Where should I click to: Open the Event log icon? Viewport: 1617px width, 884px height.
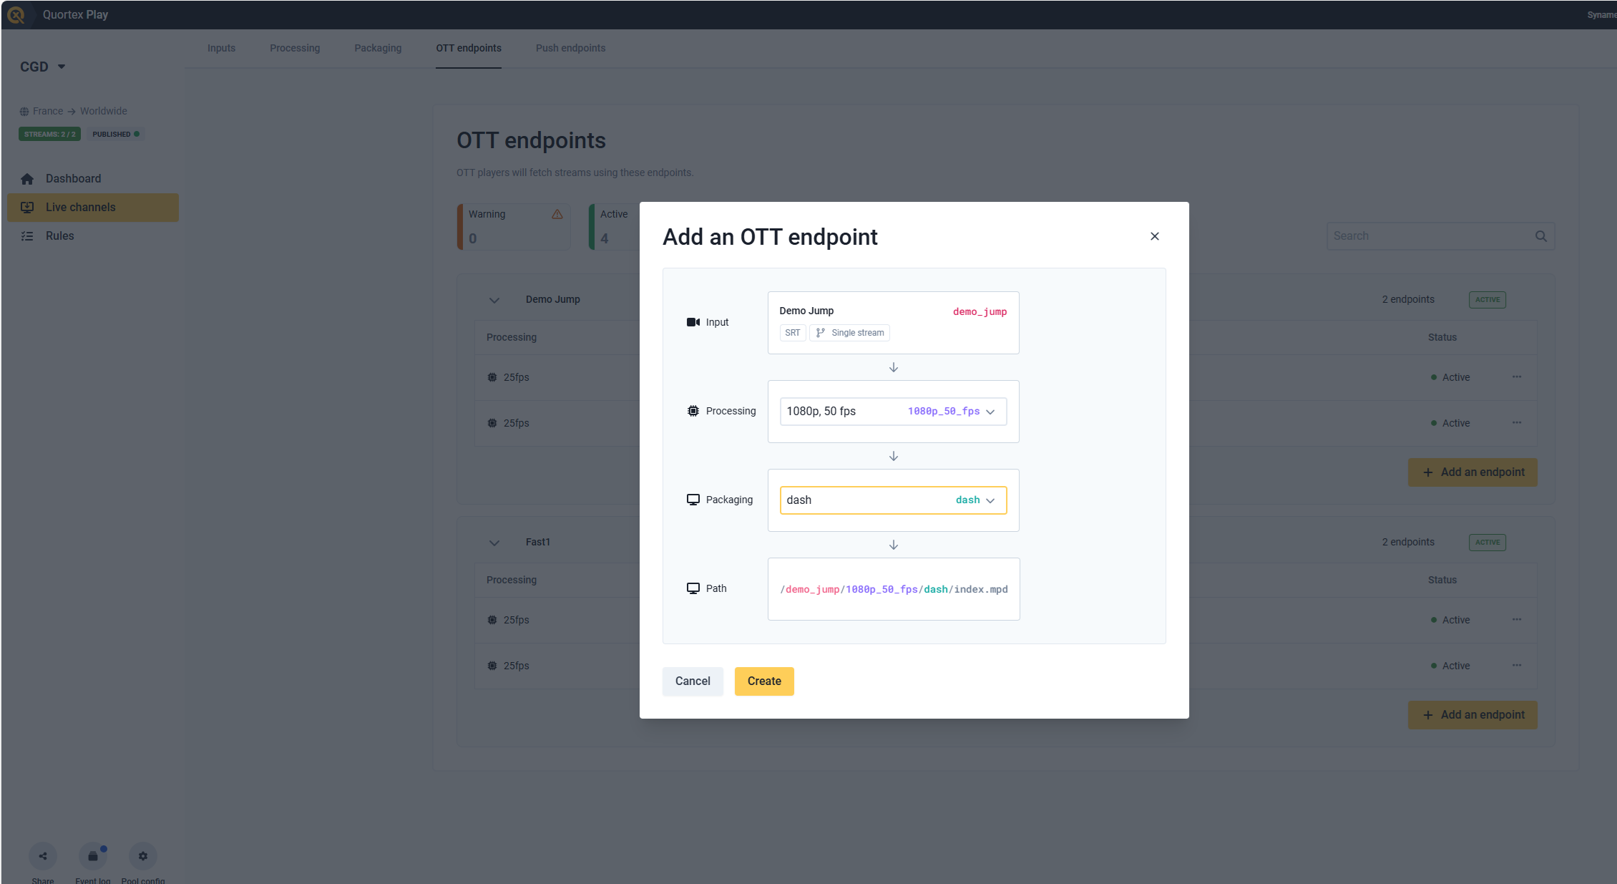(93, 856)
